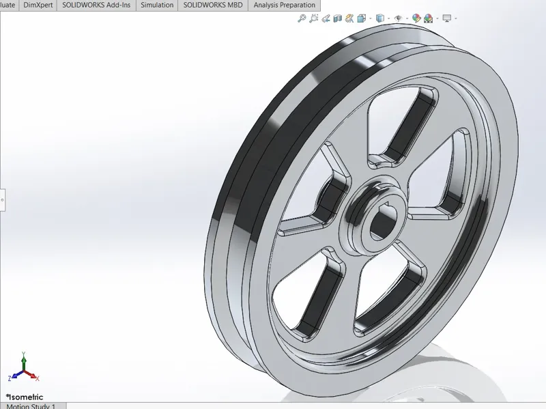The image size is (546, 409).
Task: Select the Zoom to Area tool
Action: pos(314,18)
